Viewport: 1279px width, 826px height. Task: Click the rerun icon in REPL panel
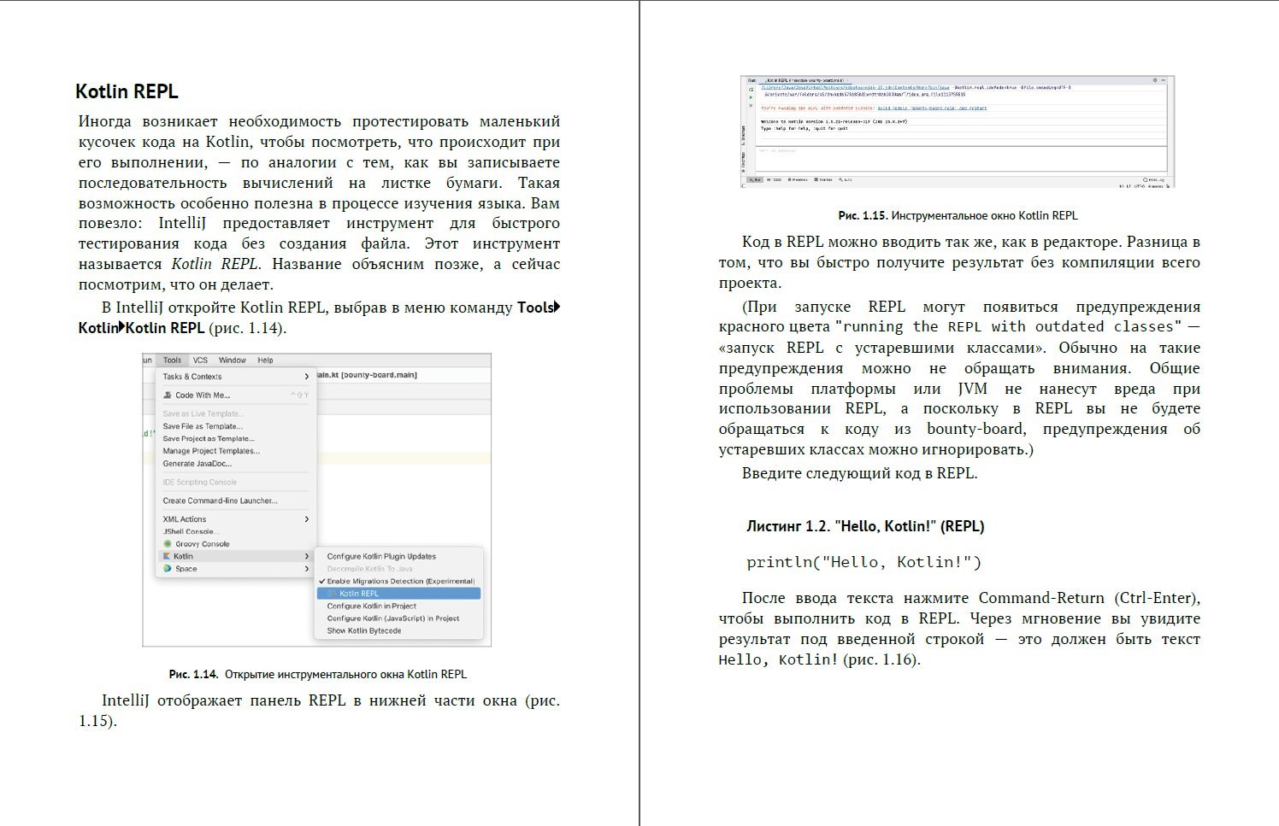pos(751,89)
